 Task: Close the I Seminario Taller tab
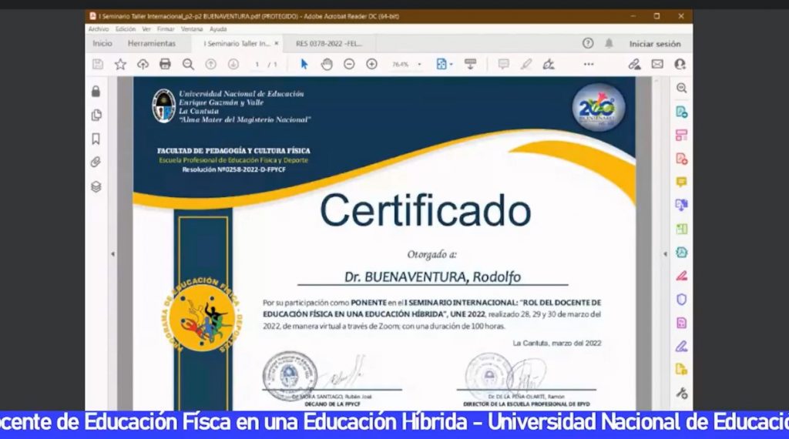tap(277, 44)
